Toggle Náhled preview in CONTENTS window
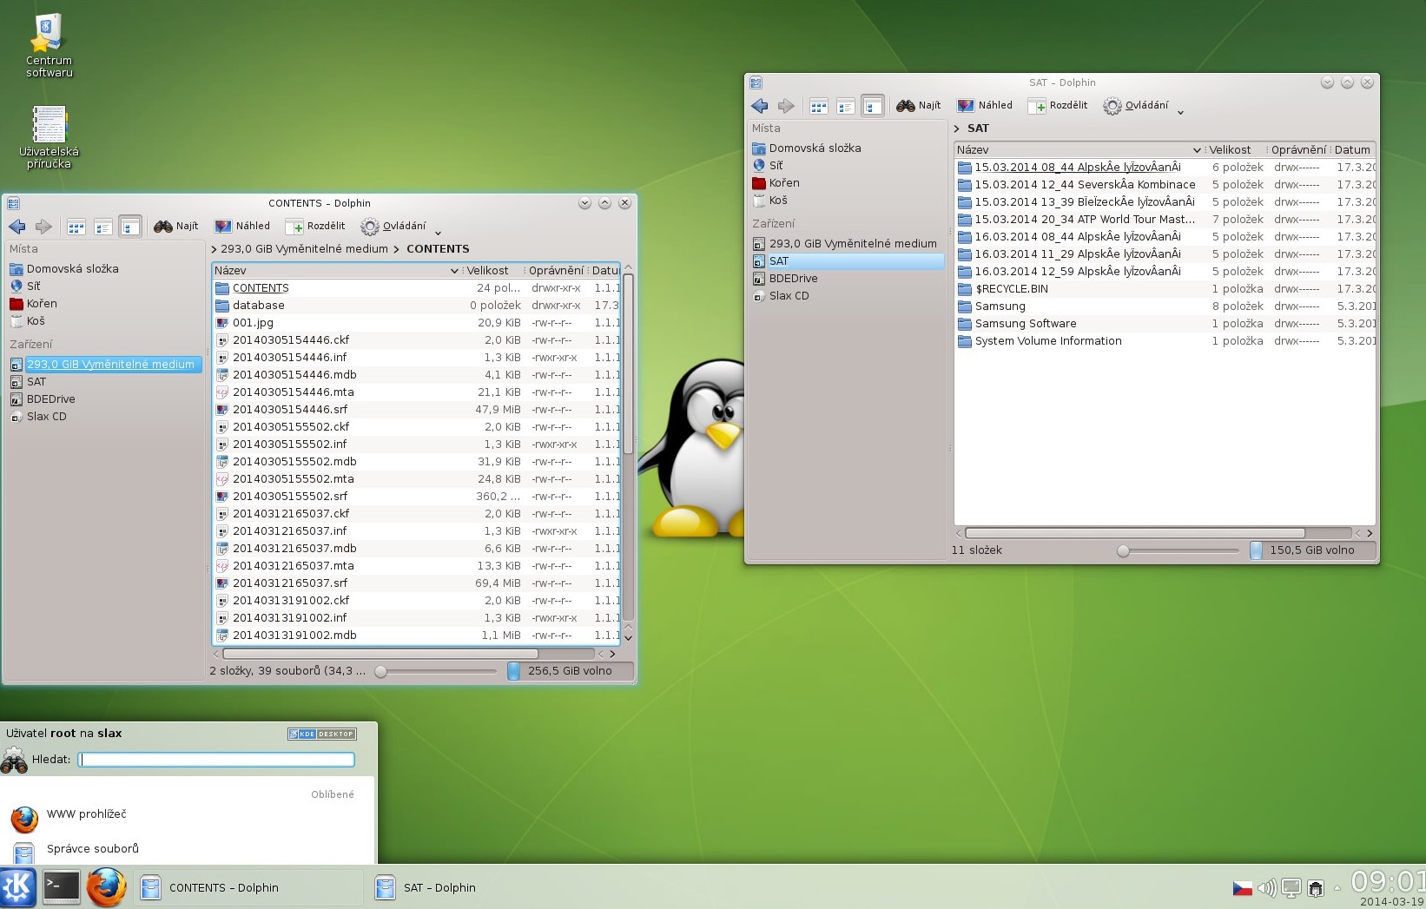 coord(242,227)
